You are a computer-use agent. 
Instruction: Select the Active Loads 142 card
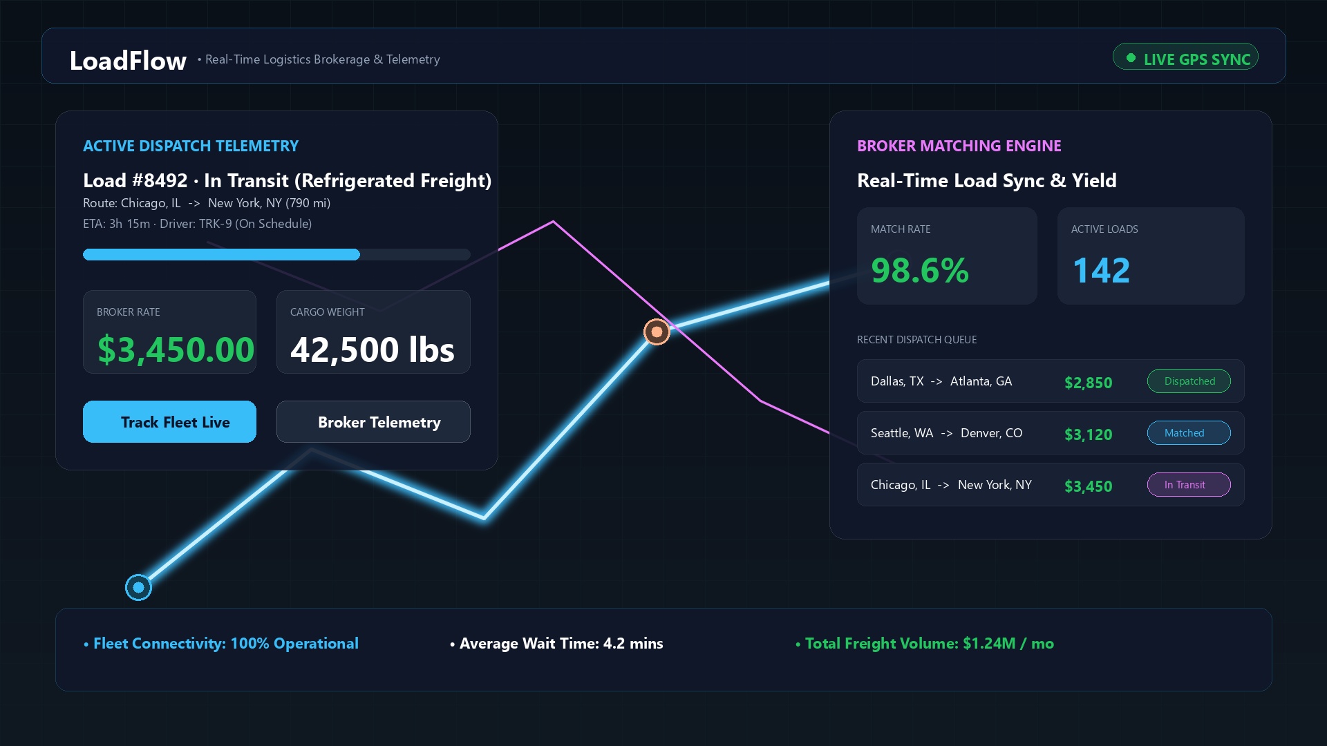[1151, 256]
